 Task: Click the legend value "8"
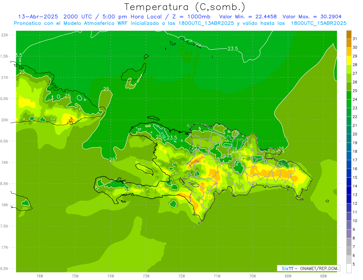point(354,238)
